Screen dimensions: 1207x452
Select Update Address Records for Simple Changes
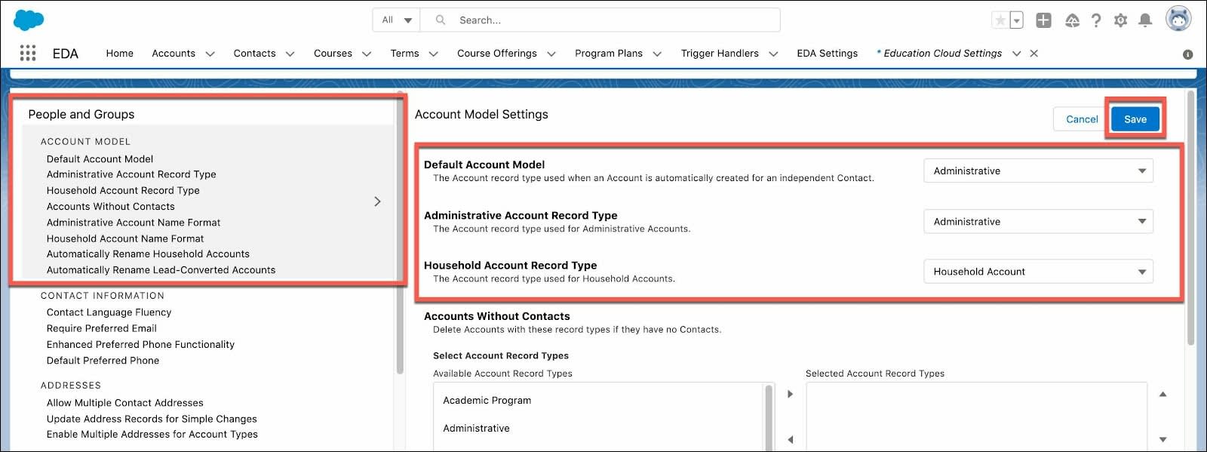[152, 419]
